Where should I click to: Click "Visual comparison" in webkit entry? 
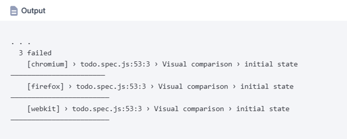(189, 109)
